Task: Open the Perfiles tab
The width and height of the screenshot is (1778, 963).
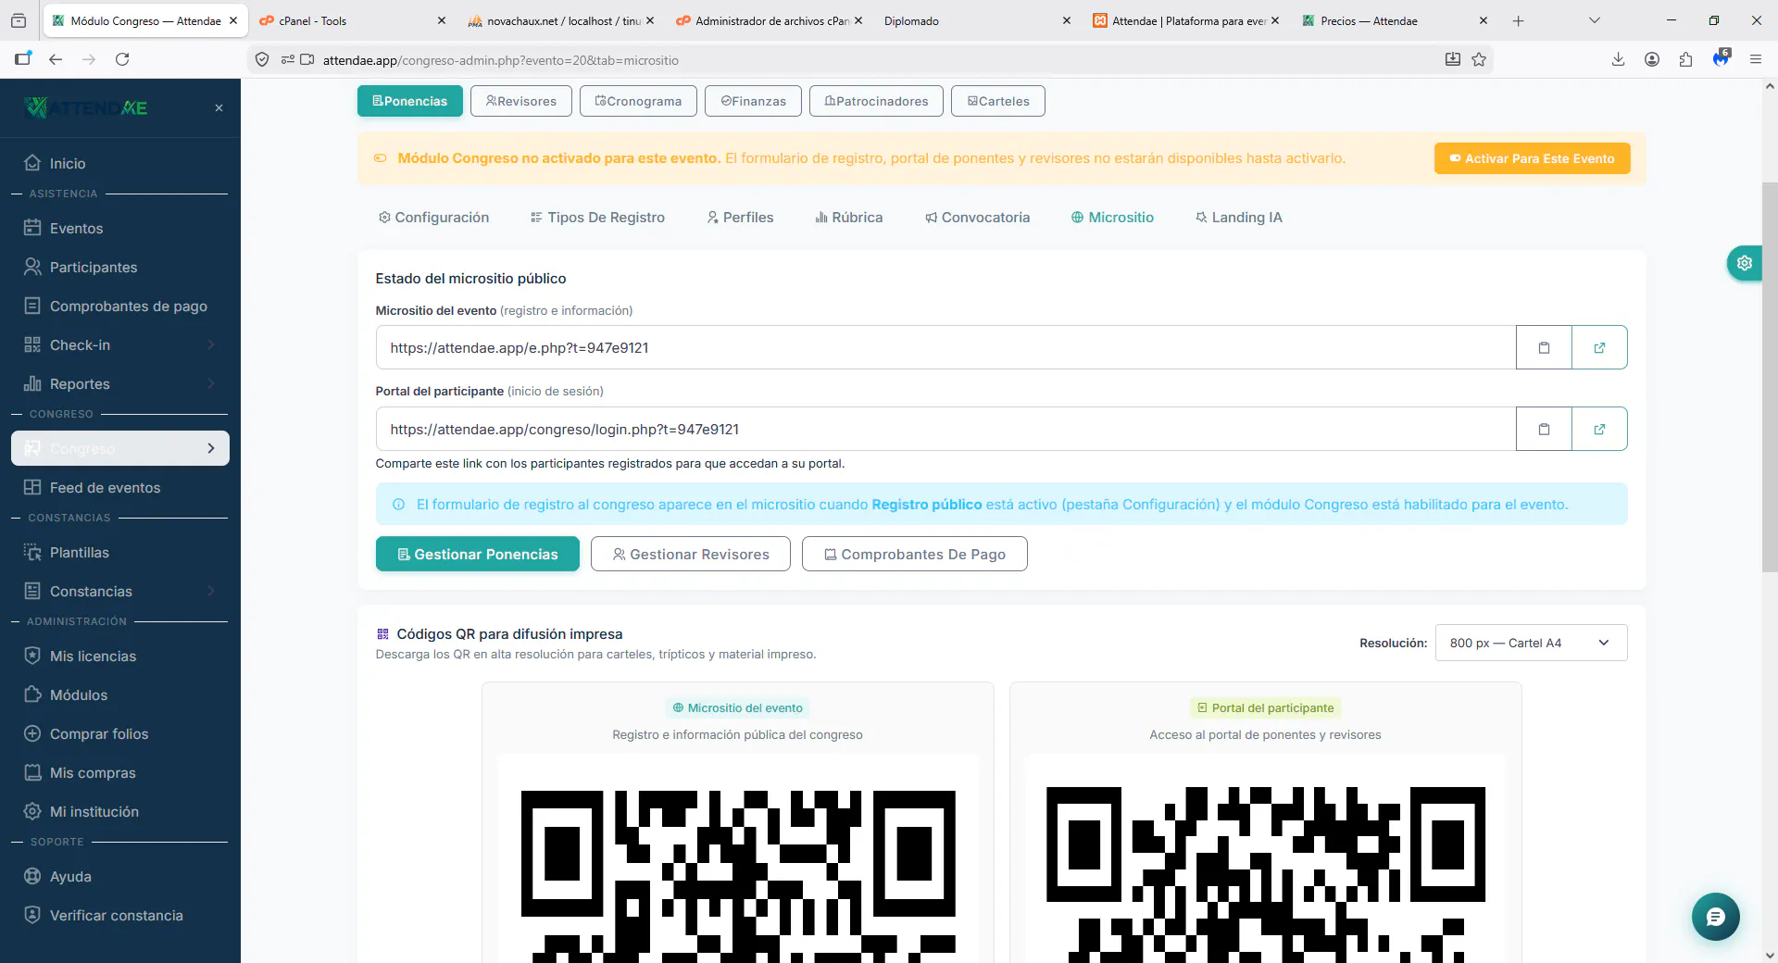Action: click(x=740, y=218)
